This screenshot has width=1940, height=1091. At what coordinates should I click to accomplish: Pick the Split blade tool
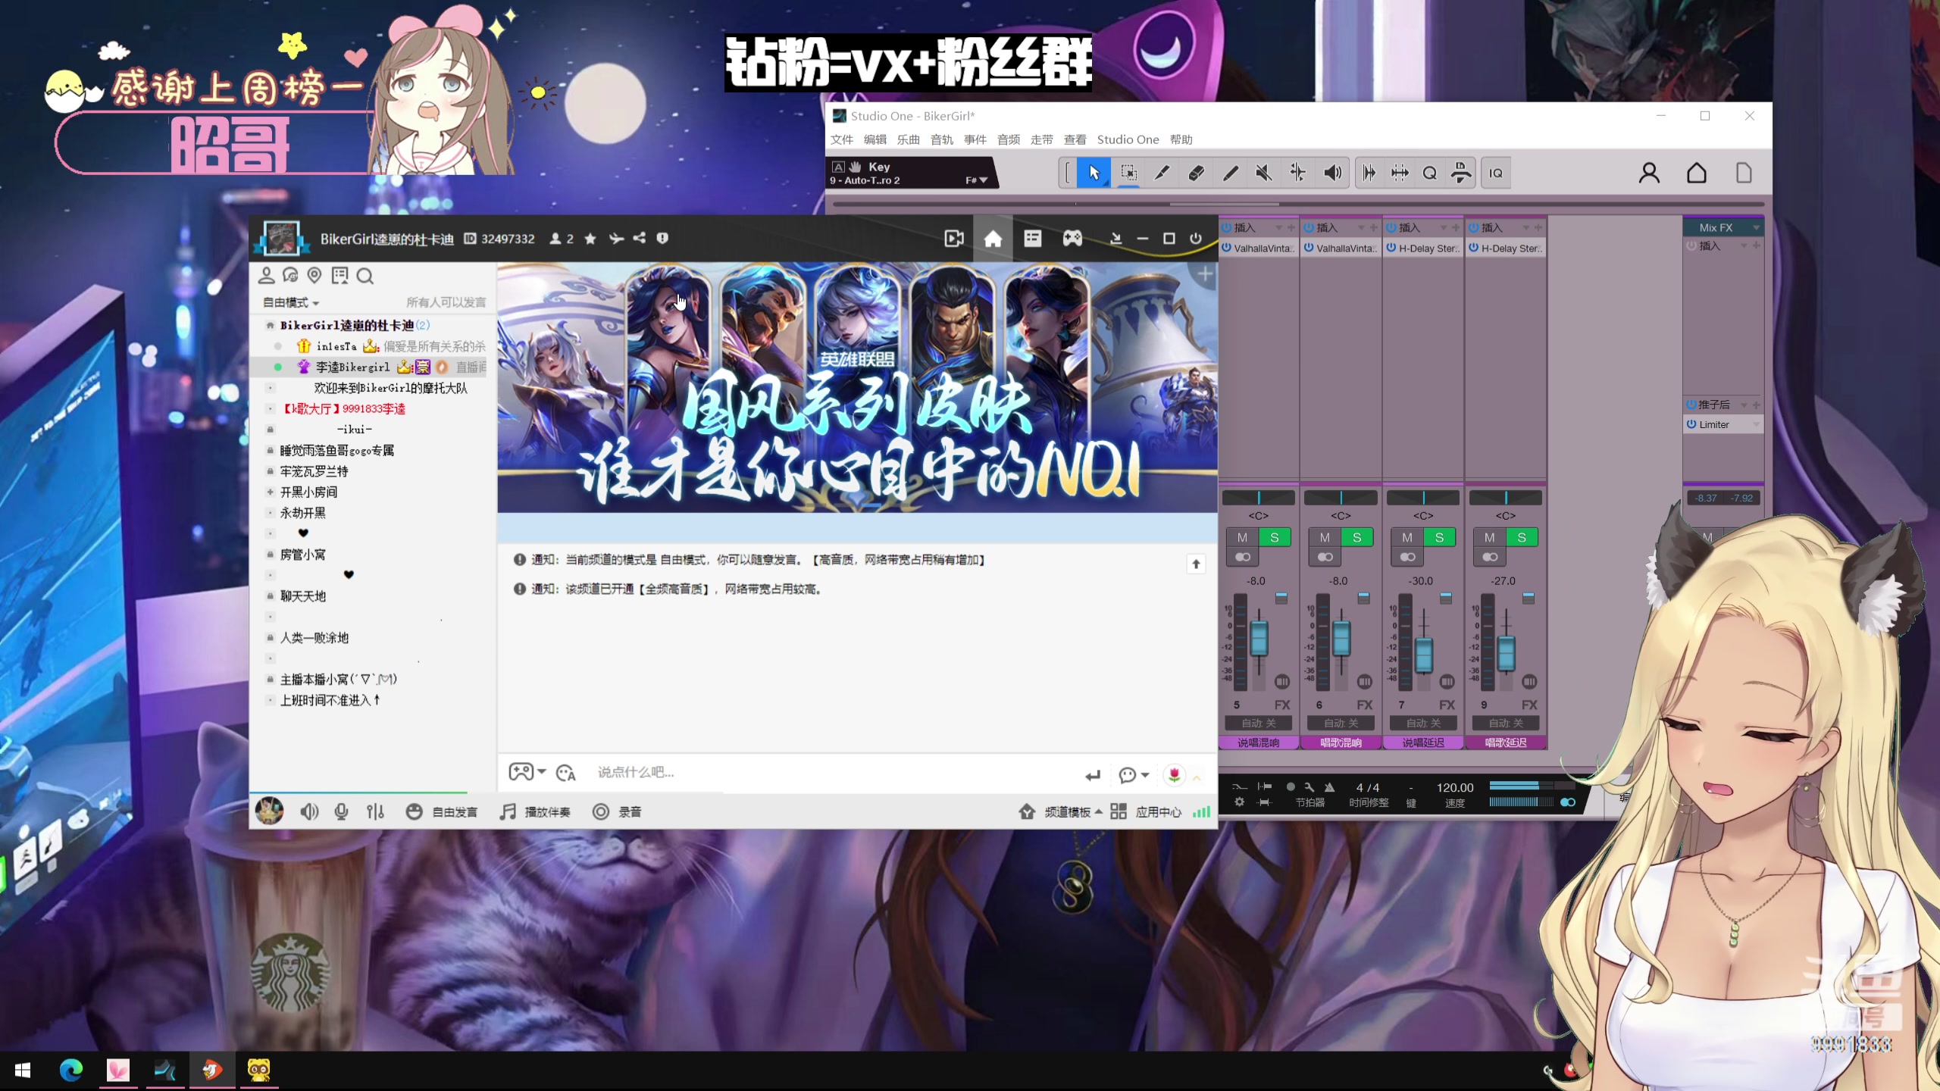[x=1162, y=173]
